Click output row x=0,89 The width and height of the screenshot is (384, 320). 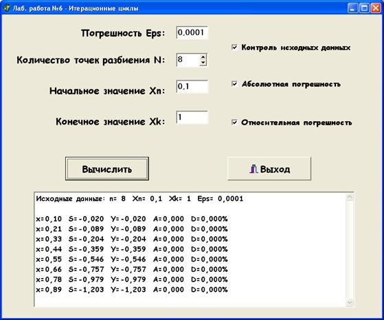click(x=132, y=289)
